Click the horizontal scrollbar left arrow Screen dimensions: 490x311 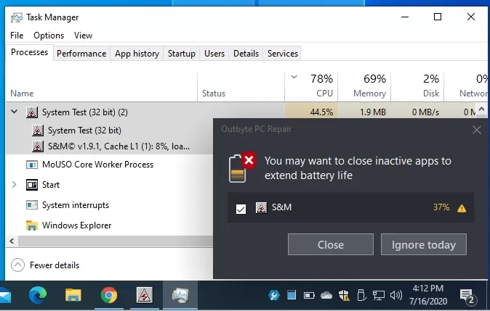(12, 241)
